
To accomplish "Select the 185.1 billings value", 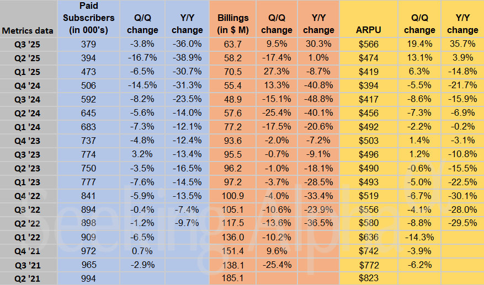I will (233, 278).
